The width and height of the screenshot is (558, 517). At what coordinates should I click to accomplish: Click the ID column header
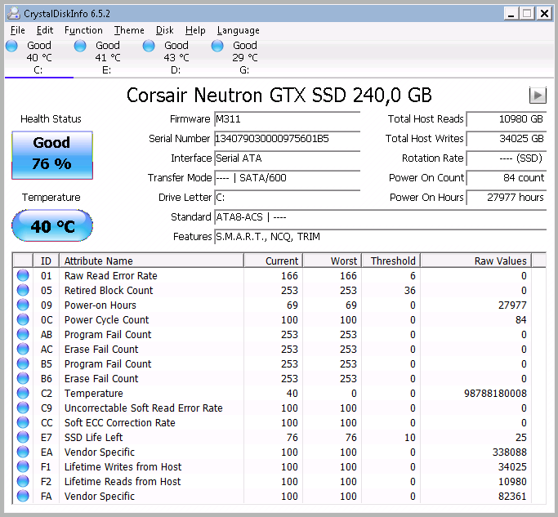[46, 261]
